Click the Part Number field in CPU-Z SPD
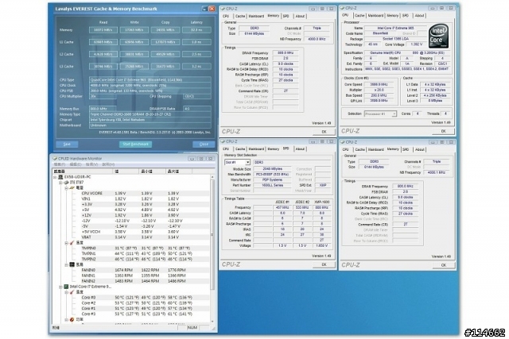The width and height of the screenshot is (509, 339). [273, 186]
